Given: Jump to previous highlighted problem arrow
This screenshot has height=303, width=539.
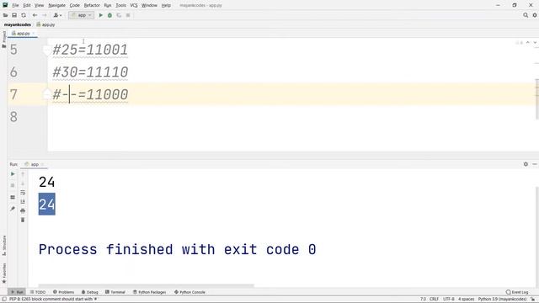Looking at the screenshot, I should [x=528, y=43].
